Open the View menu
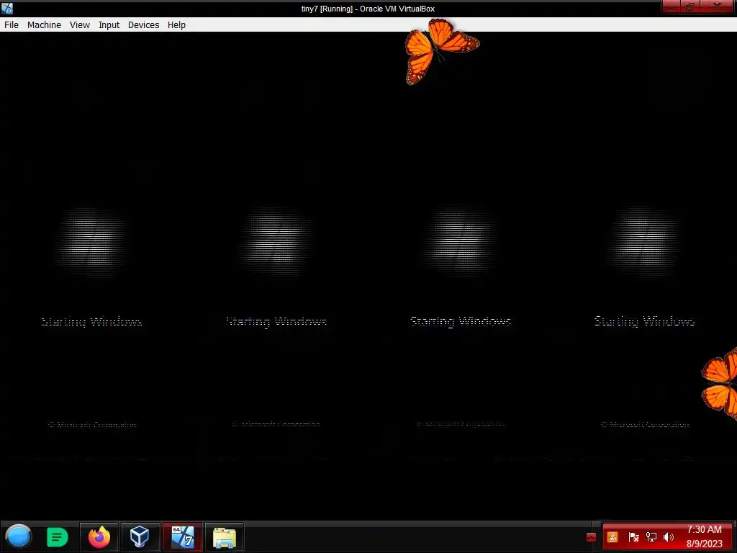737x553 pixels. [79, 25]
